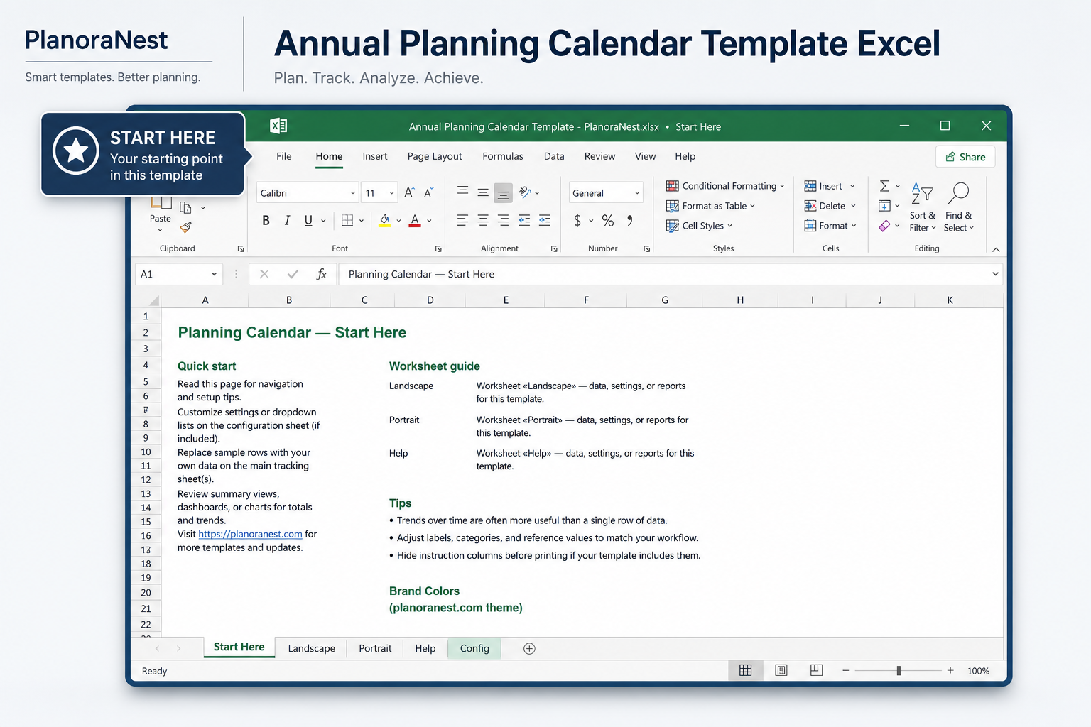Toggle Italic formatting
The width and height of the screenshot is (1091, 727).
click(x=287, y=221)
